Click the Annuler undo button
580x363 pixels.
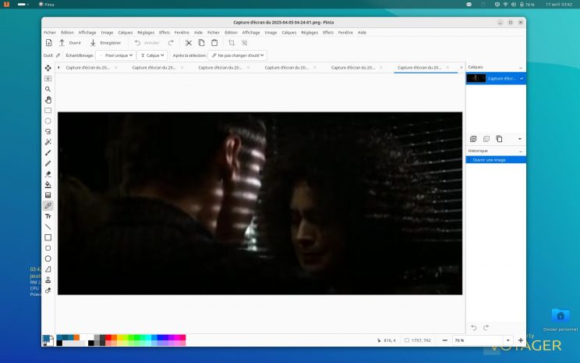point(147,43)
